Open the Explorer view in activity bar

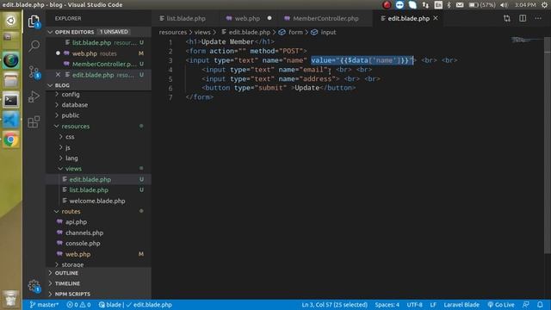click(x=34, y=22)
